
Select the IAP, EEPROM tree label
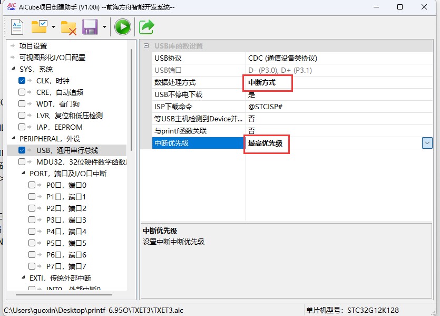(x=59, y=127)
